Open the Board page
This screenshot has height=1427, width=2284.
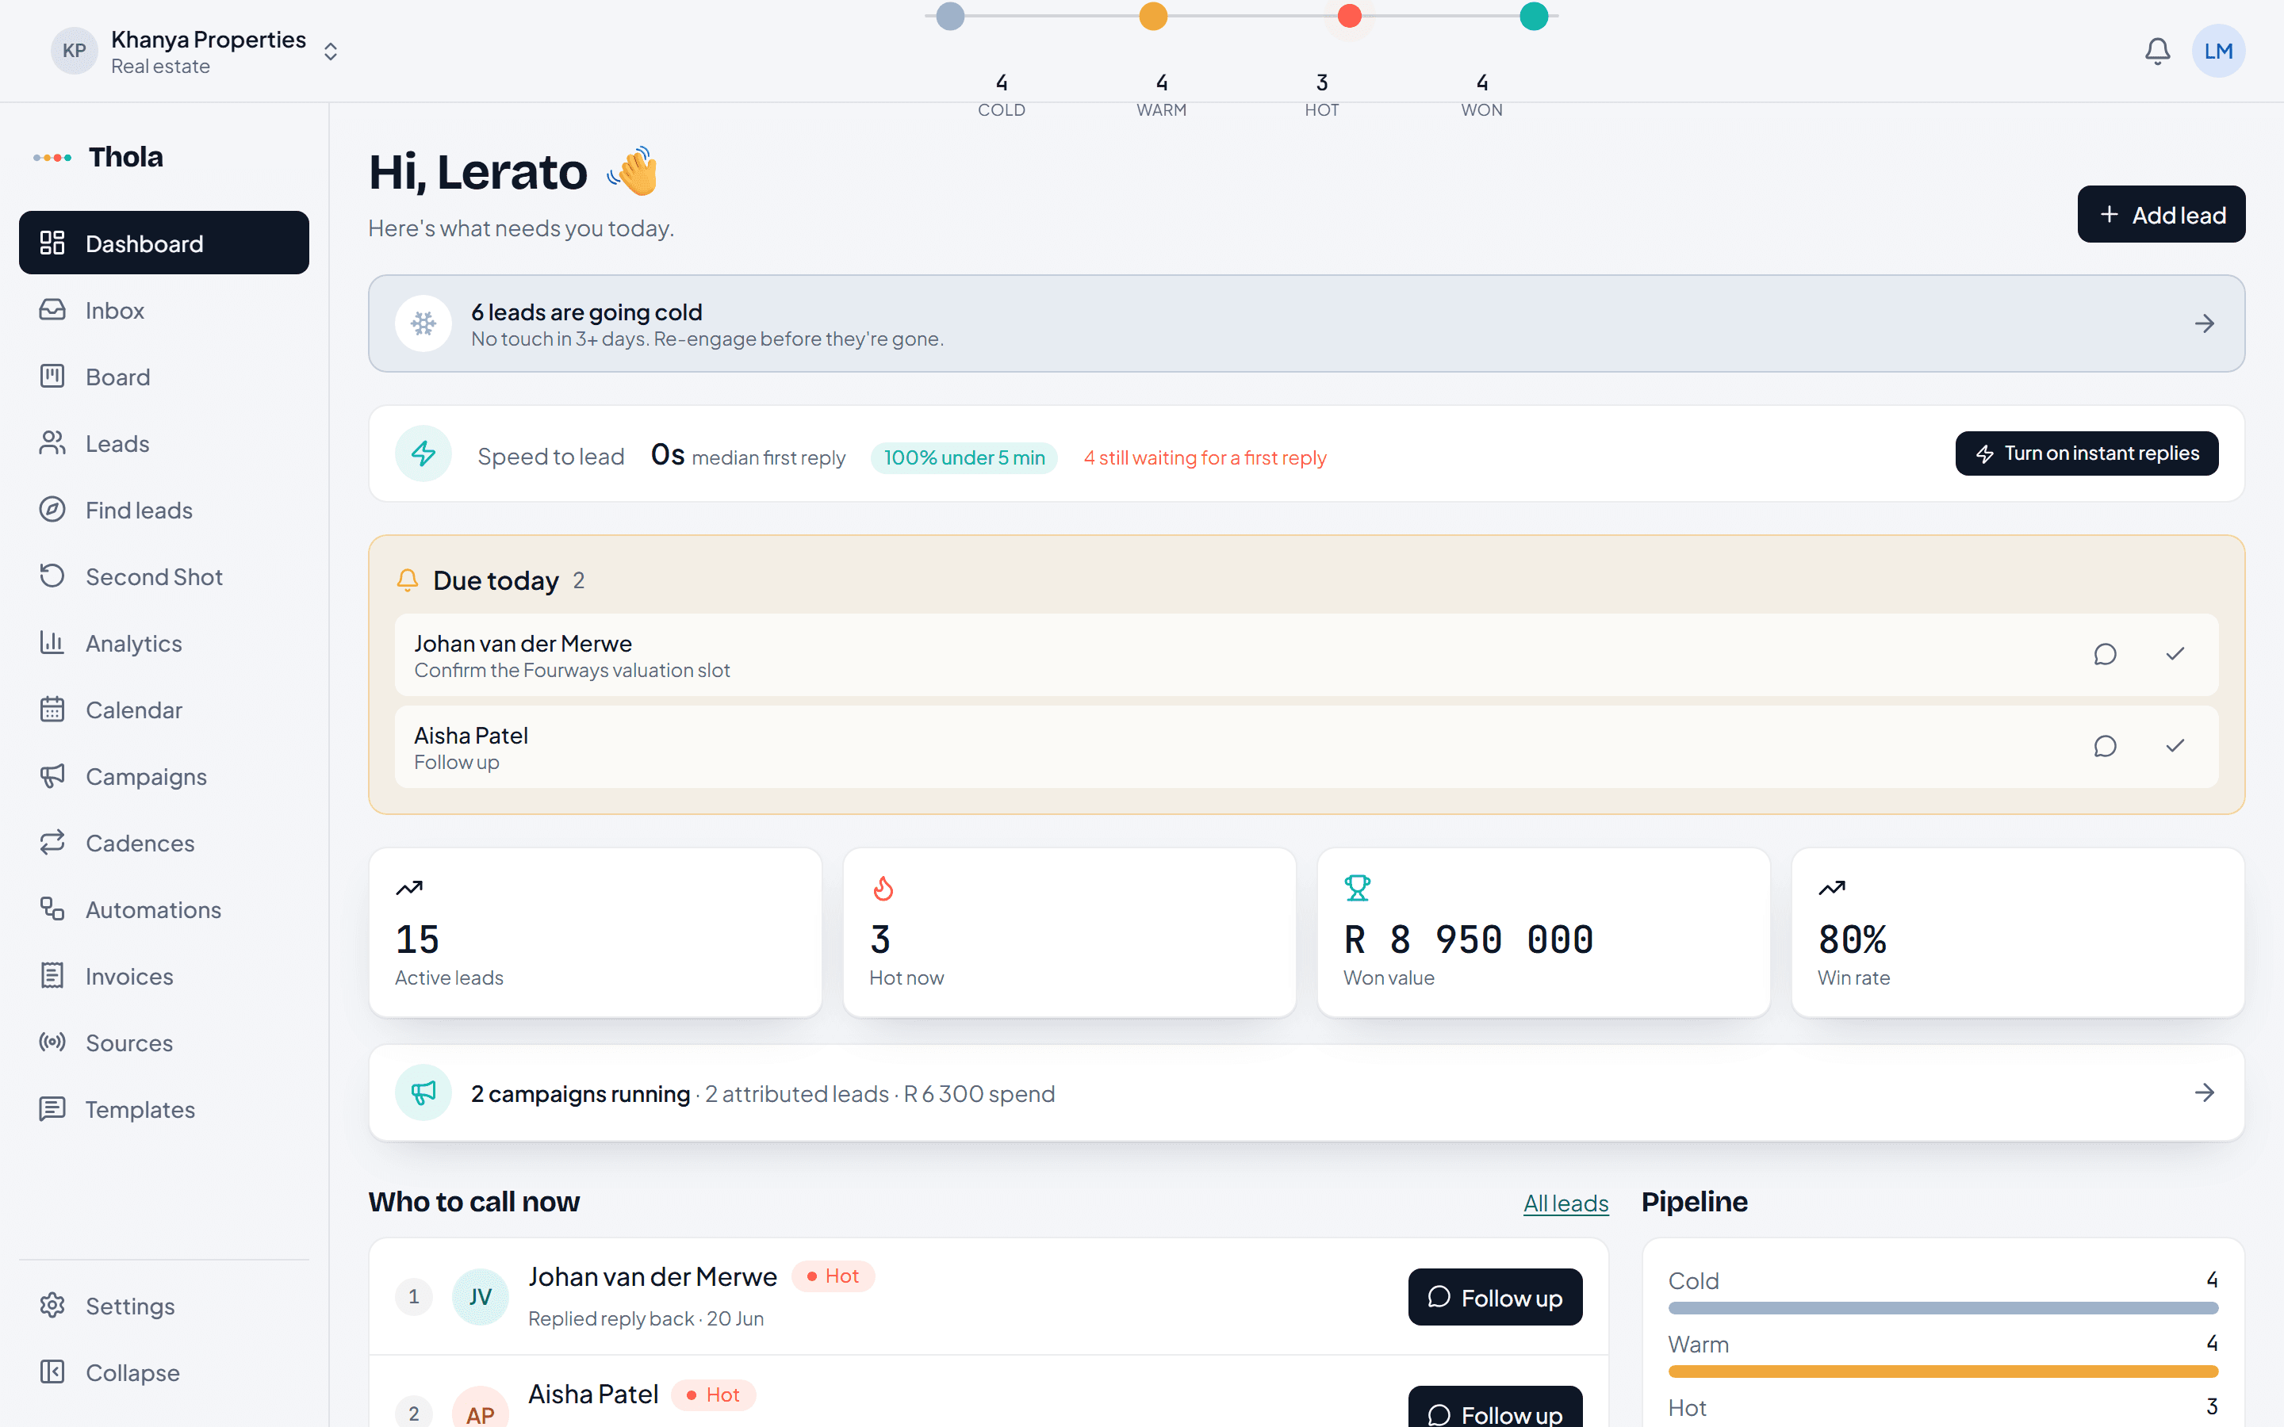pyautogui.click(x=164, y=377)
